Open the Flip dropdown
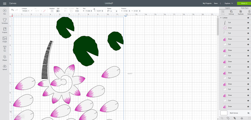Image resolution: width=251 pixels, height=120 pixels. pos(77,11)
